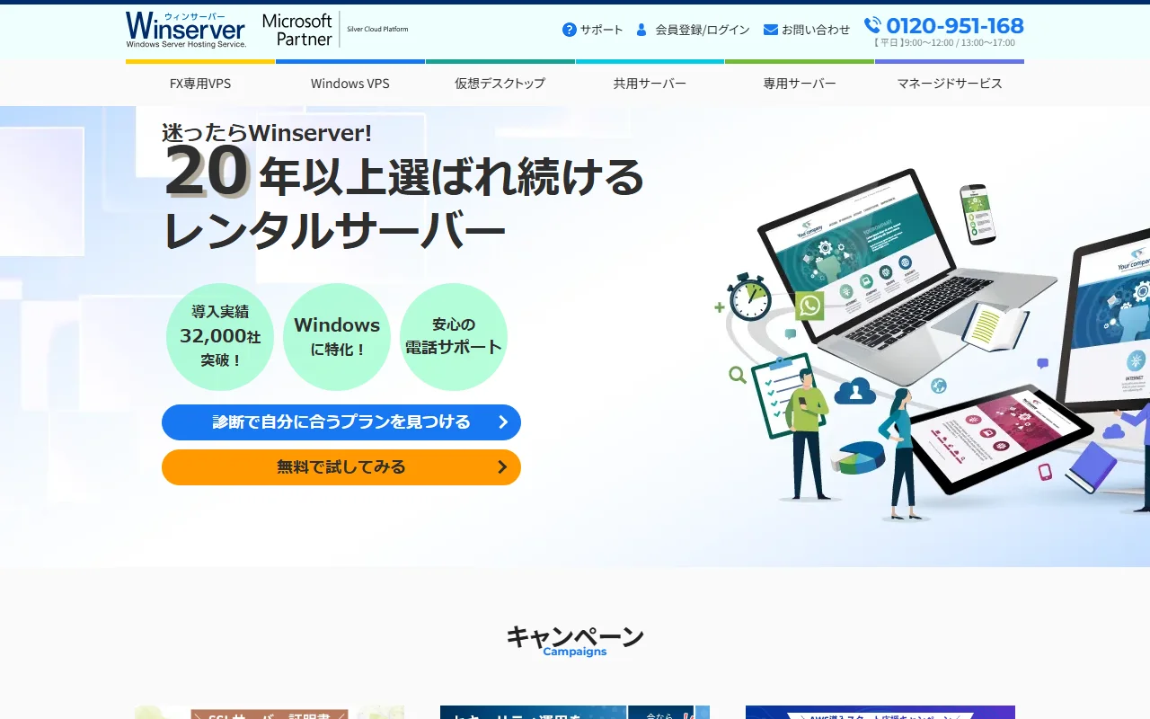Click chevron arrow on orange trial button
1150x719 pixels.
[x=503, y=467]
